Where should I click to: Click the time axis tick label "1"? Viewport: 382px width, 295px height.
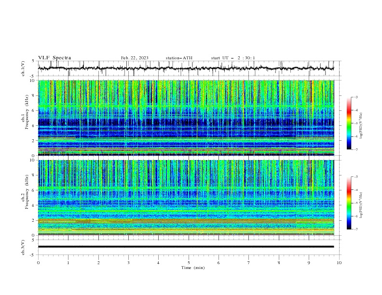pos(68,263)
